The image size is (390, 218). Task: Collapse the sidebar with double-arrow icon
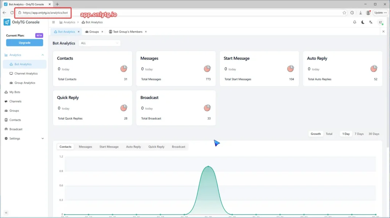pyautogui.click(x=6, y=213)
